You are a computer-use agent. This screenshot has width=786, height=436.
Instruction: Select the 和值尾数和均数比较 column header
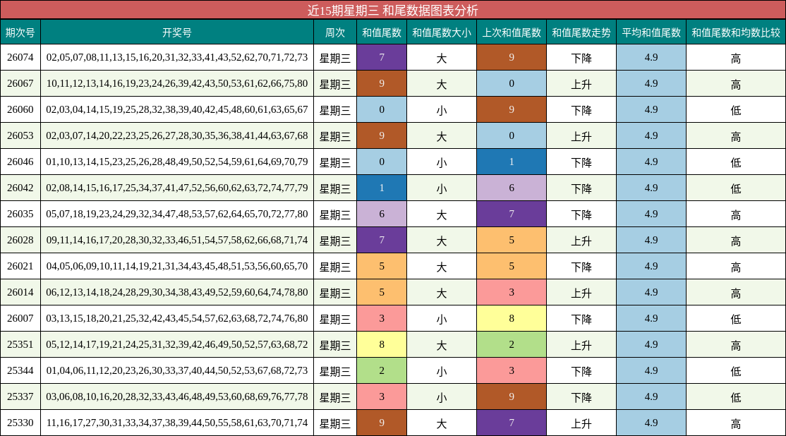pos(734,32)
